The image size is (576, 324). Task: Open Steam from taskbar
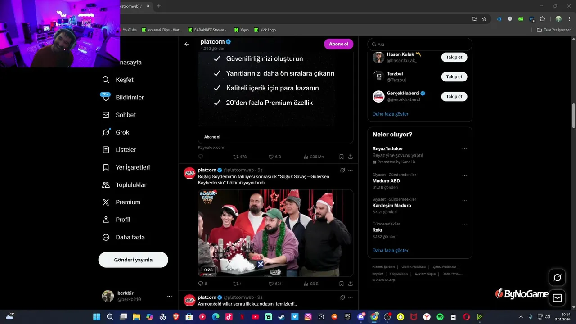[281, 317]
